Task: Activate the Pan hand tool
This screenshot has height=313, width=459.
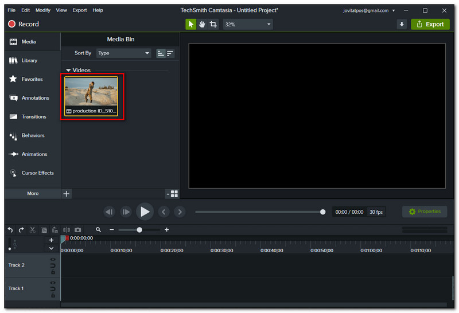Action: coord(202,24)
